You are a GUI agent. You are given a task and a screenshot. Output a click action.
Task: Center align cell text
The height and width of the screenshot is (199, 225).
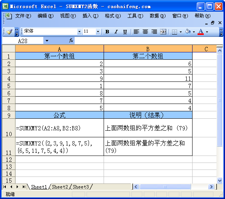pos(145,32)
